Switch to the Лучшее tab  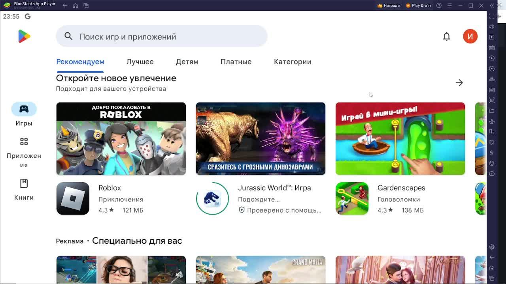(140, 62)
